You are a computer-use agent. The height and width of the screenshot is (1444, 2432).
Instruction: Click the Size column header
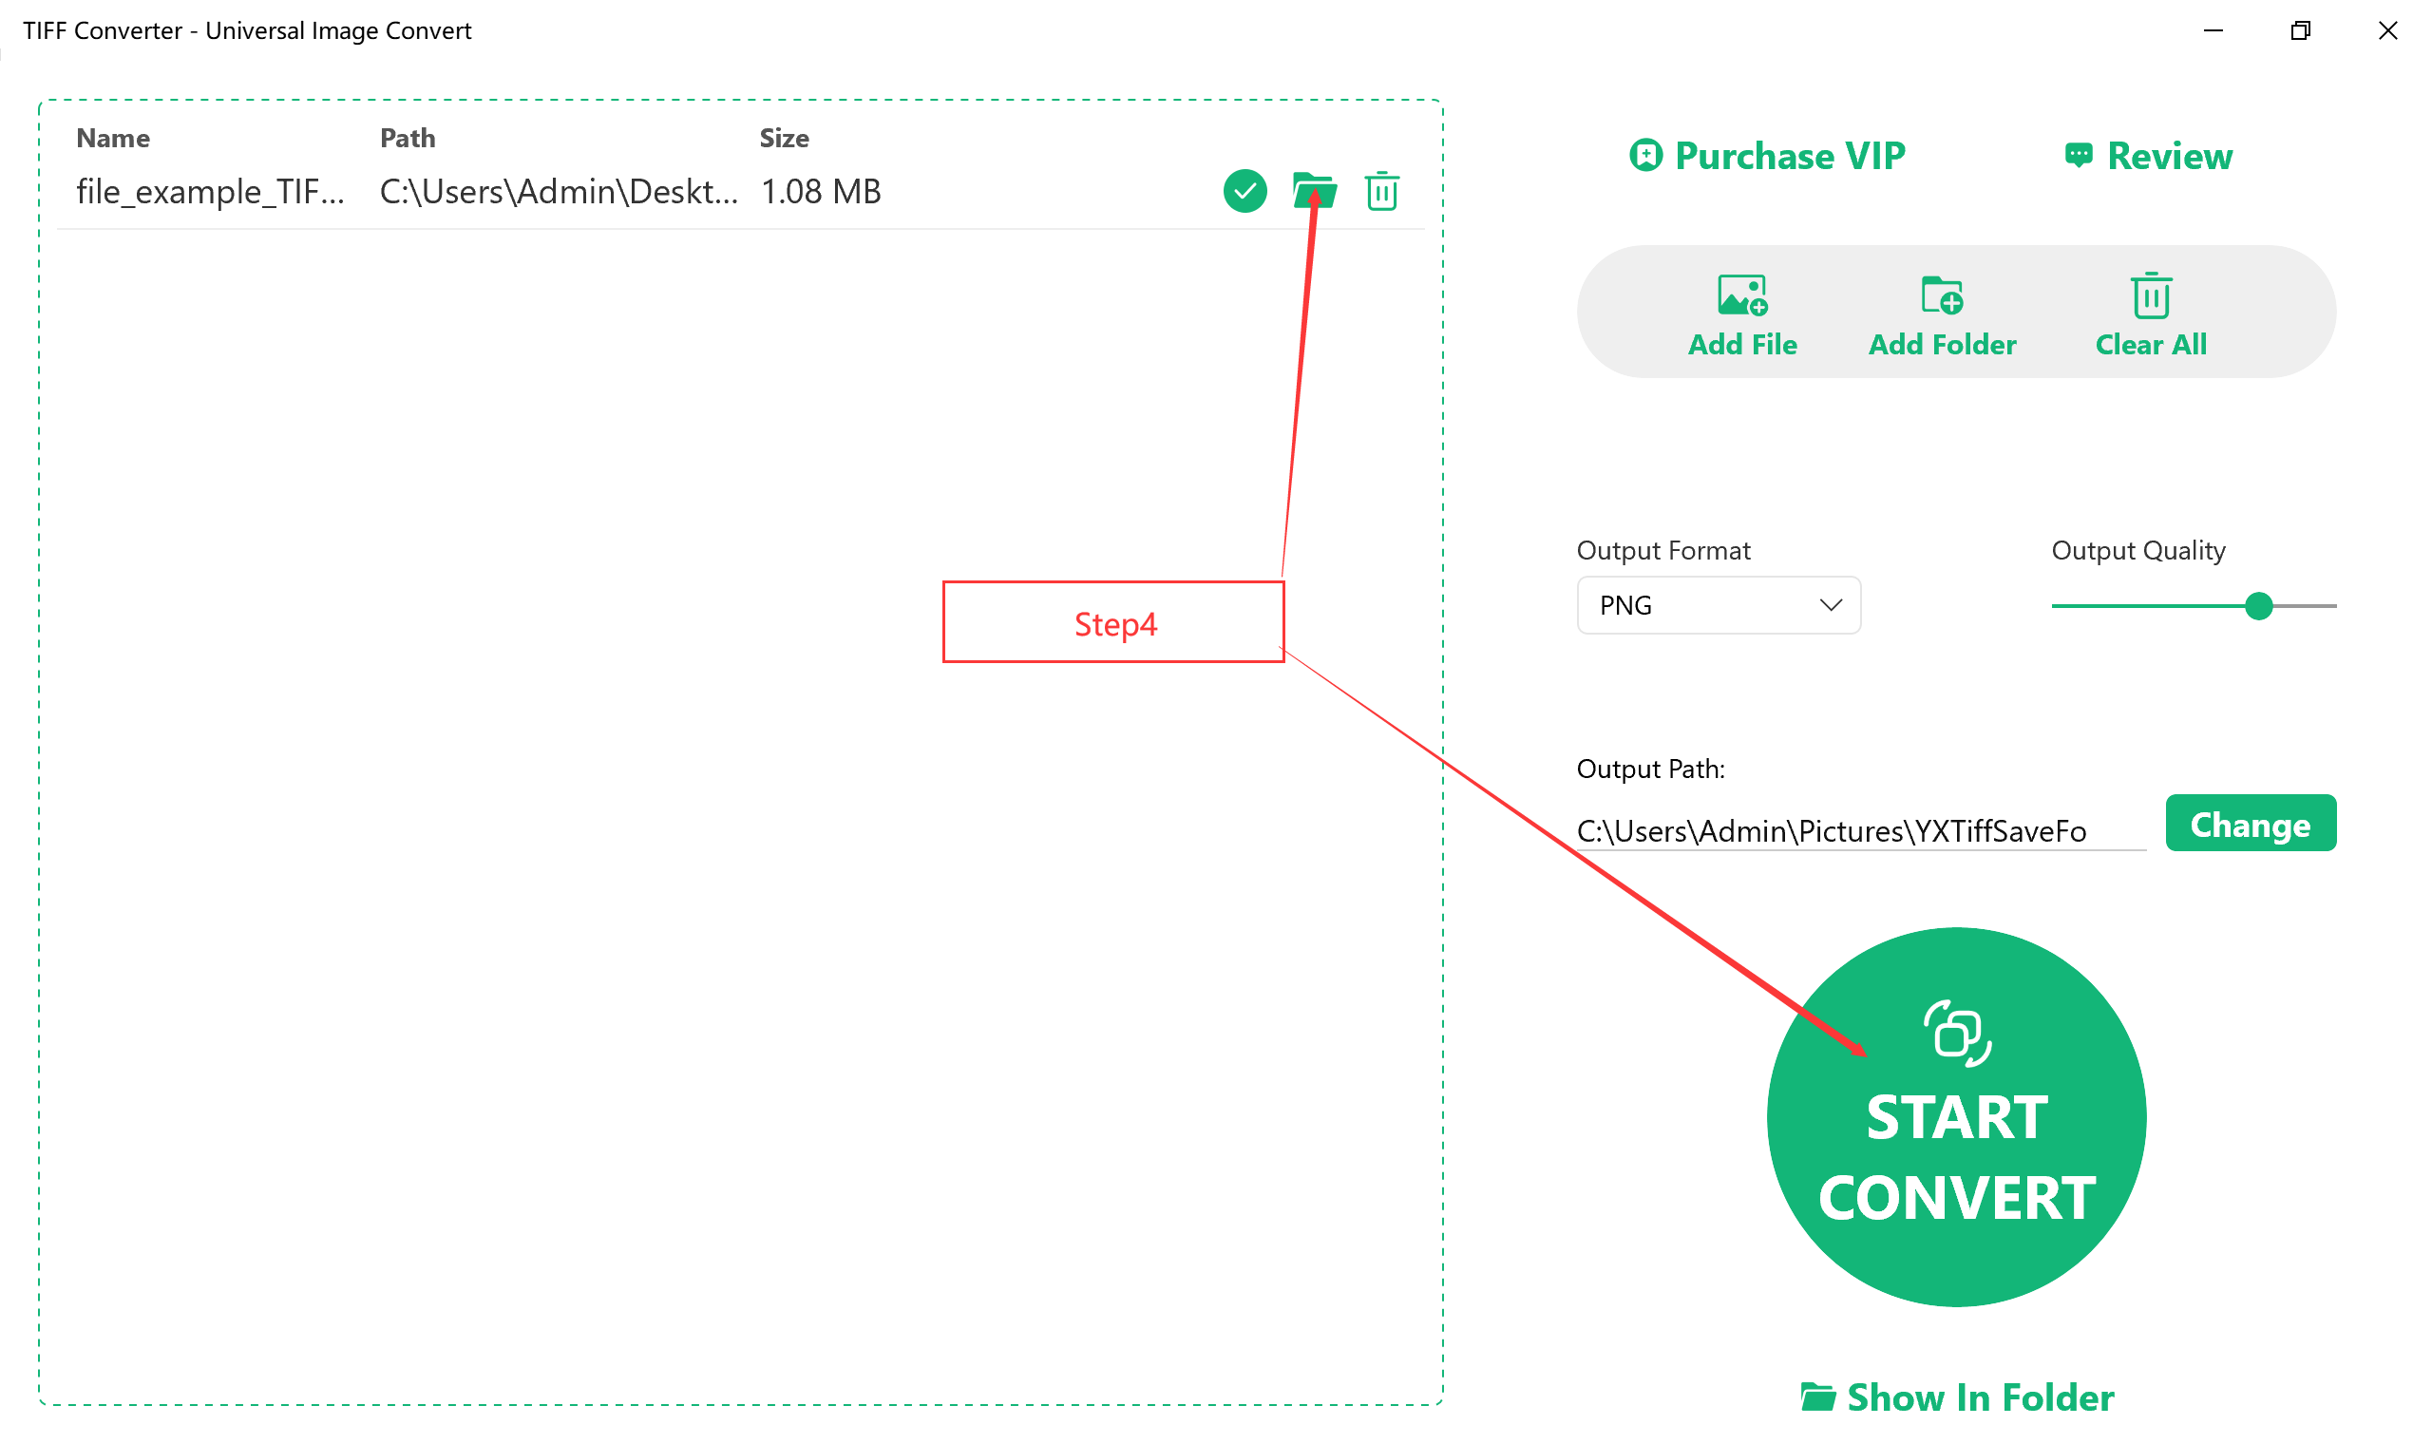(x=783, y=138)
